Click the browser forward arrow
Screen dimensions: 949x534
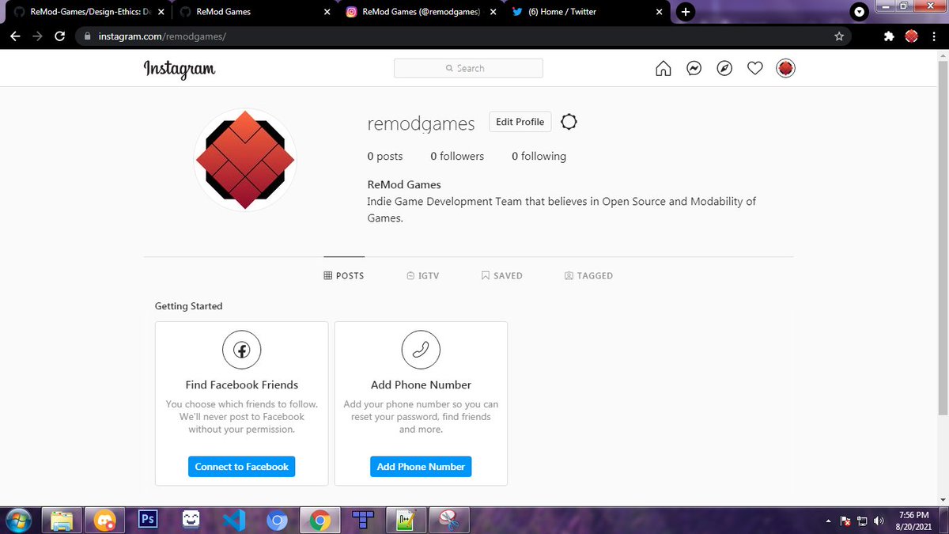pos(37,36)
